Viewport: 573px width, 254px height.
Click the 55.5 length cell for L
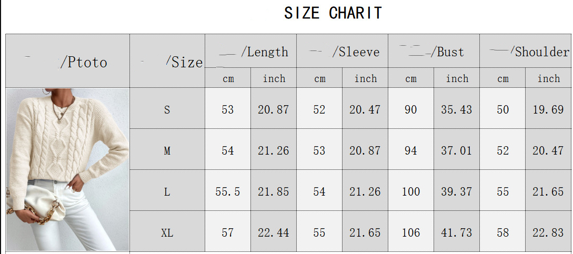228,190
